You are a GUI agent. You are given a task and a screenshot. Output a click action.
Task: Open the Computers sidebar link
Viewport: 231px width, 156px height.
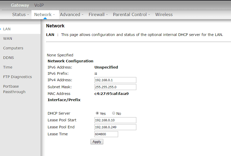[x=13, y=48]
